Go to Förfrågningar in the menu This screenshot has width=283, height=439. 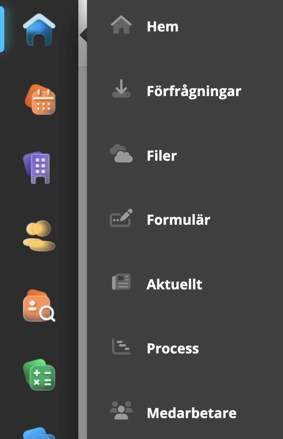[x=194, y=91]
